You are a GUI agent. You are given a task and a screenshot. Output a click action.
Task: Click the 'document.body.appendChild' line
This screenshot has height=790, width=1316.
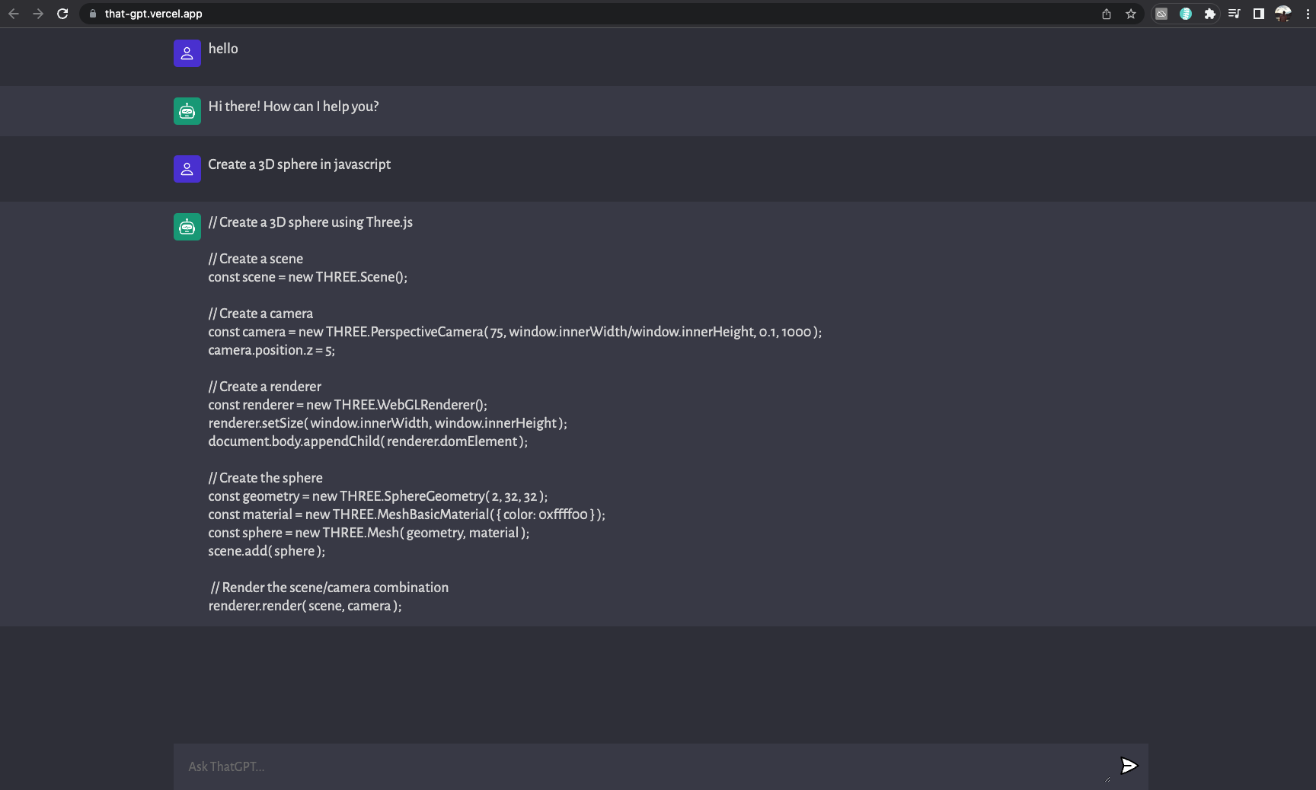[368, 441]
